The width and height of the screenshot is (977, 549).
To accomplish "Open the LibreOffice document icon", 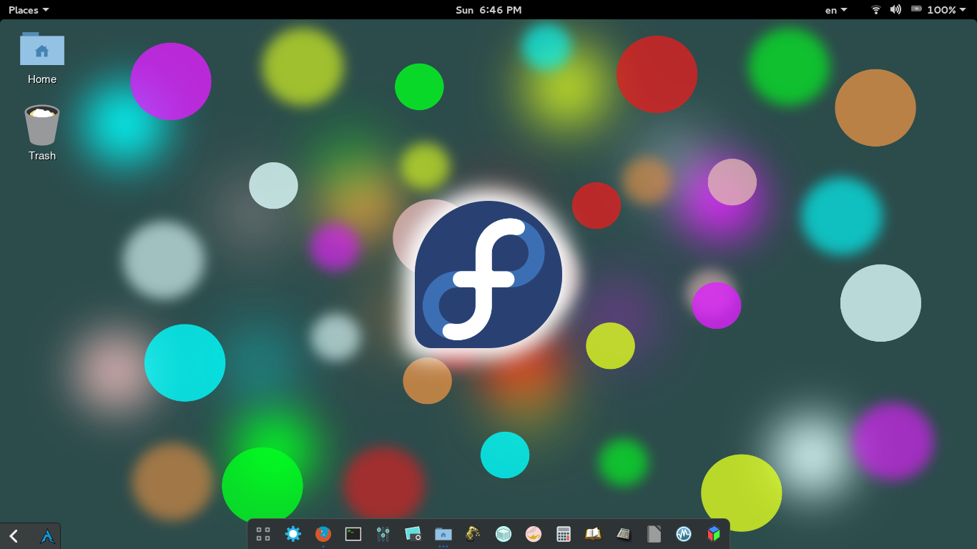I will point(654,534).
